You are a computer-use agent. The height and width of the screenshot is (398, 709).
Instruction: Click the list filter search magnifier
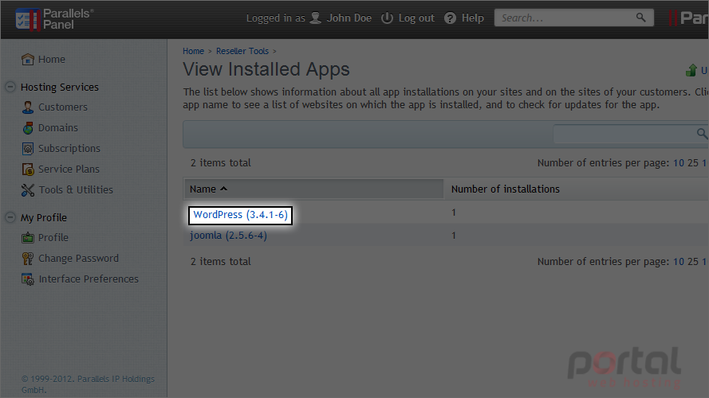[x=702, y=134]
